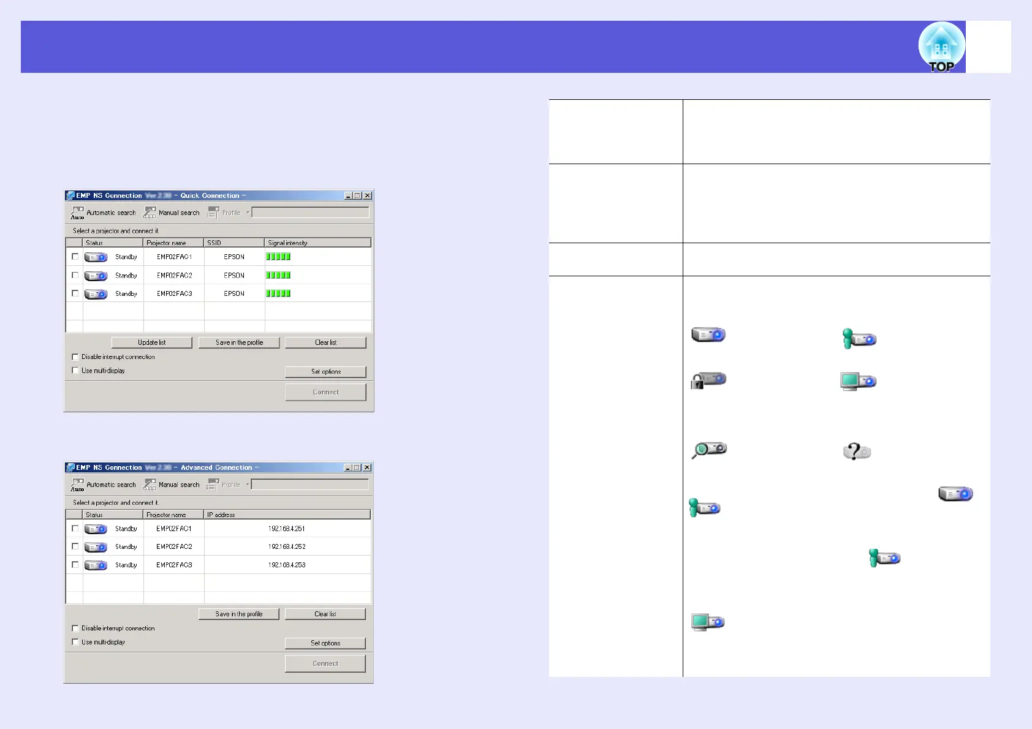
Task: Sort by IP address column header
Action: point(287,515)
